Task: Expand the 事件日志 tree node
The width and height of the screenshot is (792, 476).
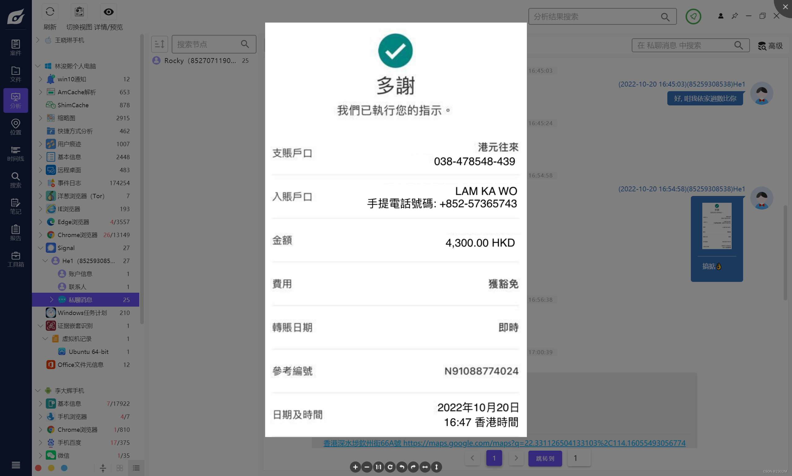Action: pyautogui.click(x=41, y=183)
